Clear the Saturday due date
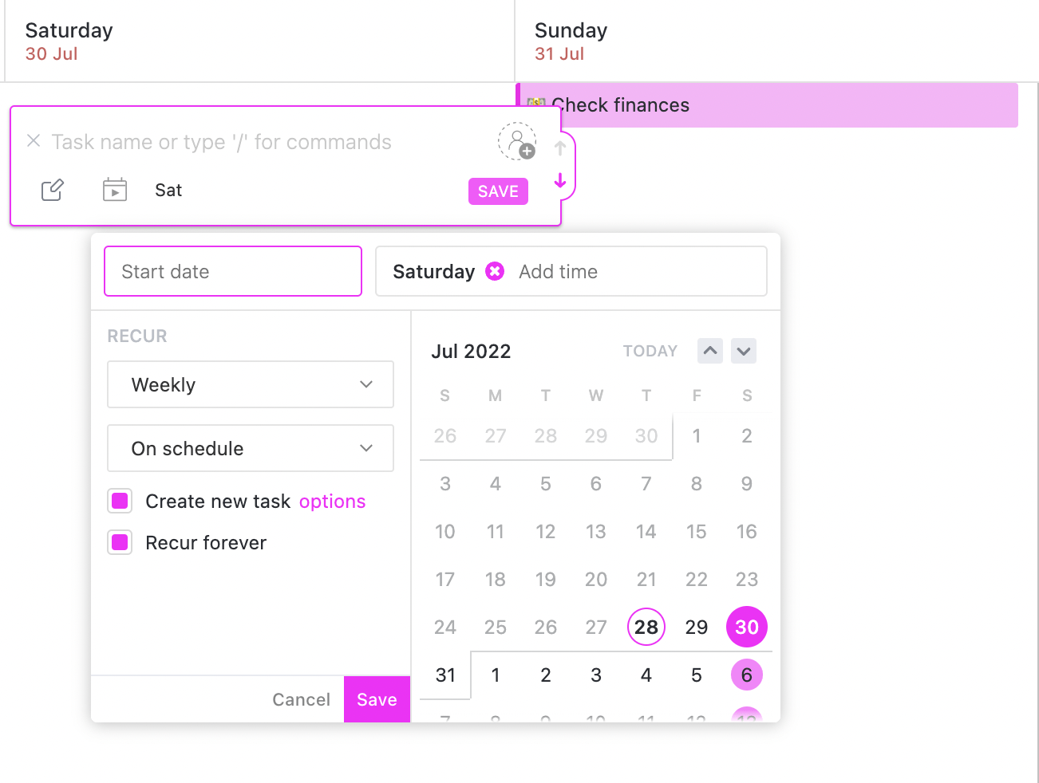The width and height of the screenshot is (1039, 783). pos(495,272)
